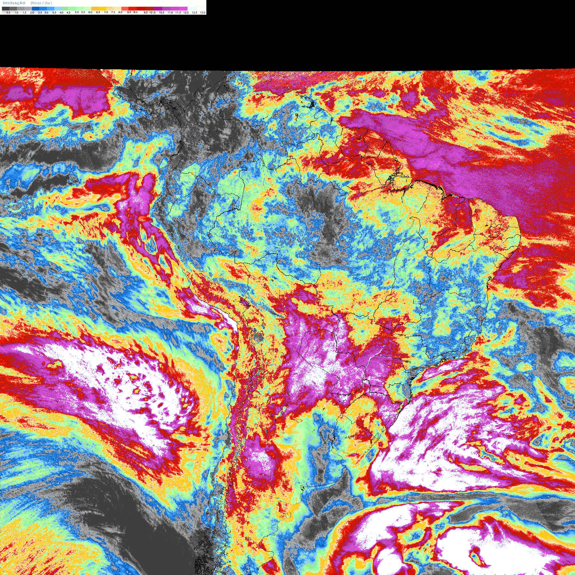The height and width of the screenshot is (575, 575).
Task: Choose the 8.0 legend value
Action: click(x=120, y=12)
